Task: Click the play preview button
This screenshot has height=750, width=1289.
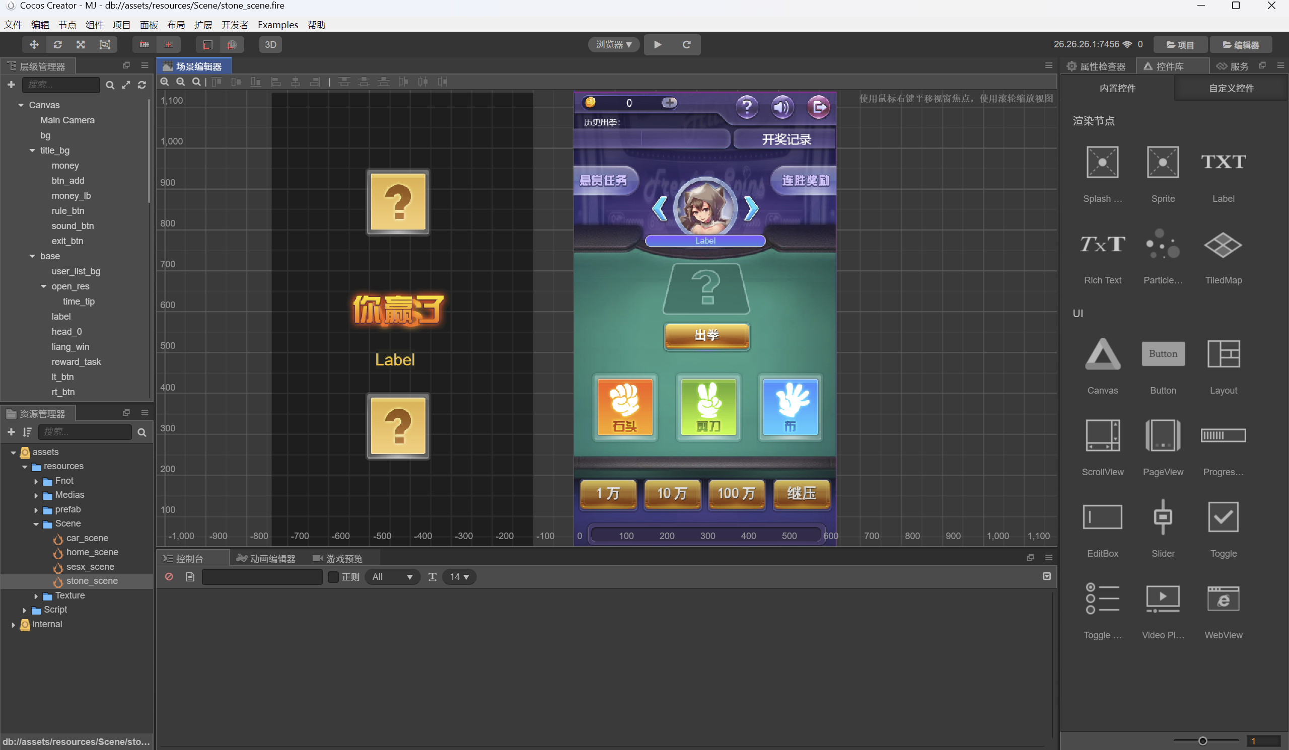Action: coord(657,44)
